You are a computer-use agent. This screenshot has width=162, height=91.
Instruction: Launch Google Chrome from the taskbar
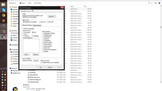[x=4, y=15]
